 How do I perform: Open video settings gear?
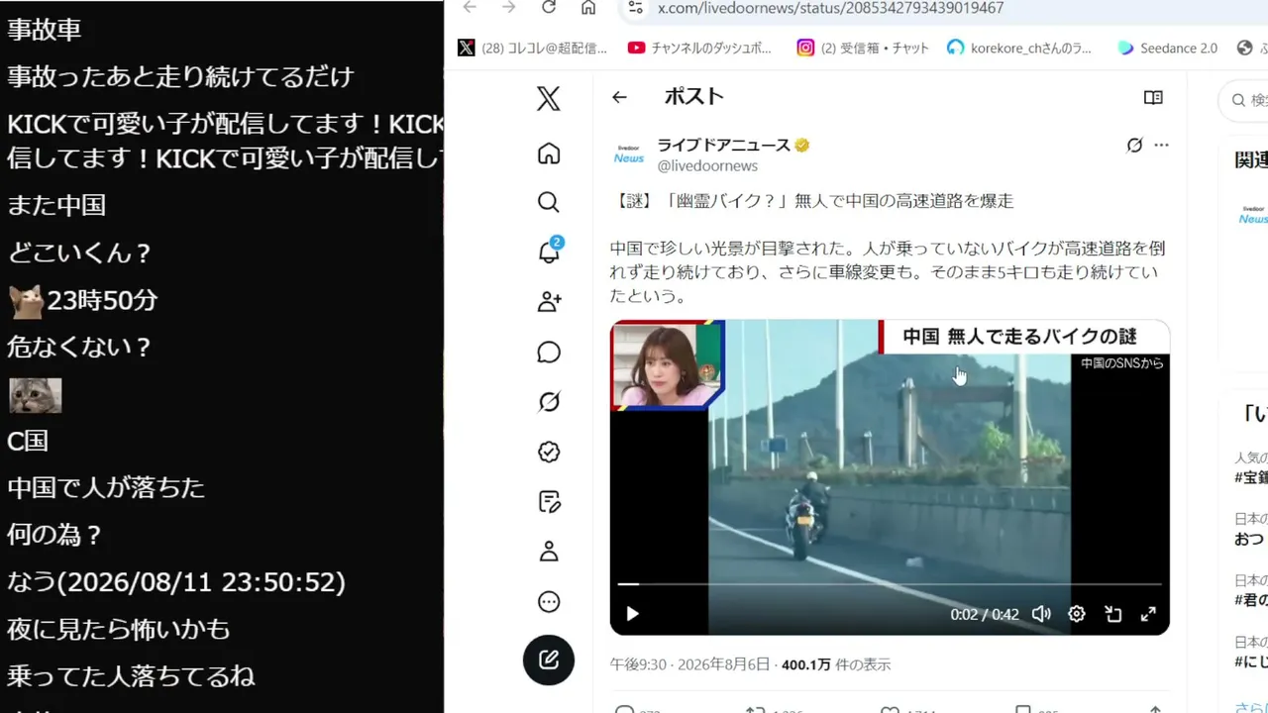(1077, 614)
